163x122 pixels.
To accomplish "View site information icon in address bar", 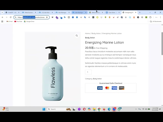I will pos(16,17).
